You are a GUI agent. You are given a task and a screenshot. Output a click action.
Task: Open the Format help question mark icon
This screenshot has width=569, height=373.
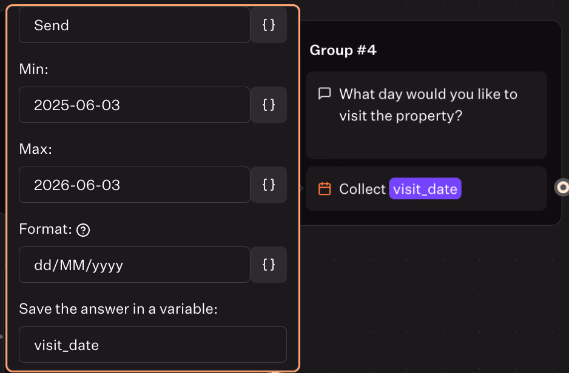84,230
